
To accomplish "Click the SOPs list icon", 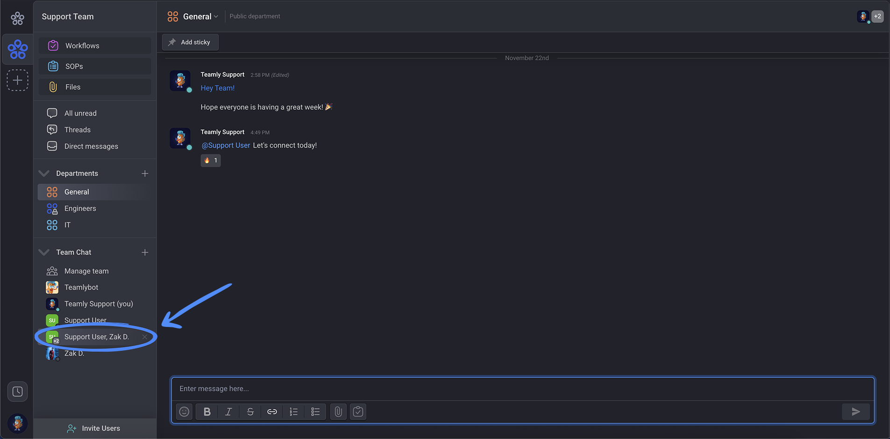I will [53, 66].
